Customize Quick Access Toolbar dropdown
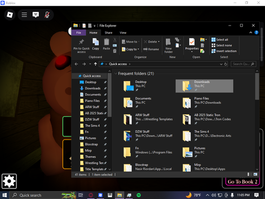This screenshot has height=199, width=265. coord(94,26)
